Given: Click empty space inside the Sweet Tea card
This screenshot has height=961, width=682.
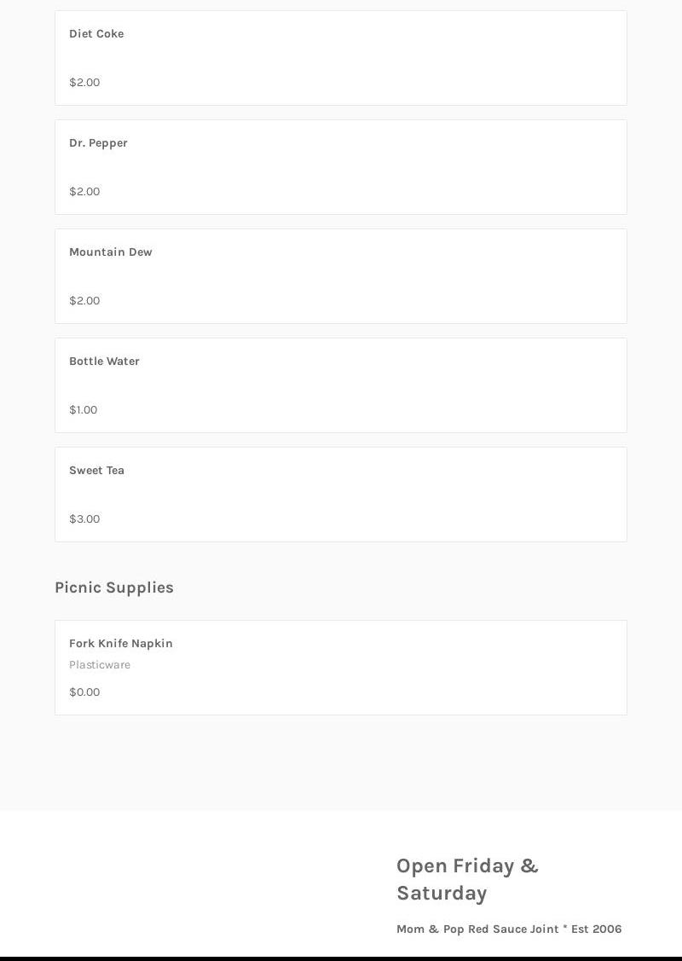Looking at the screenshot, I should (384, 495).
